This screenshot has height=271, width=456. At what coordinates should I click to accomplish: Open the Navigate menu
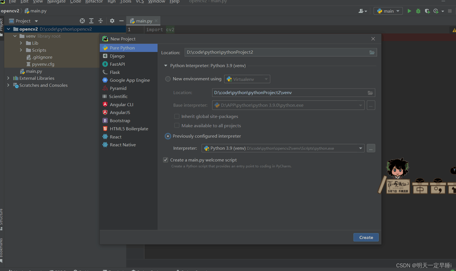coord(56,1)
